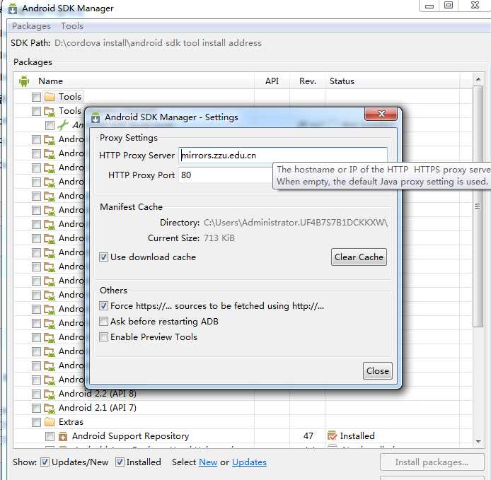Click the Status column header
The image size is (491, 480).
(342, 81)
